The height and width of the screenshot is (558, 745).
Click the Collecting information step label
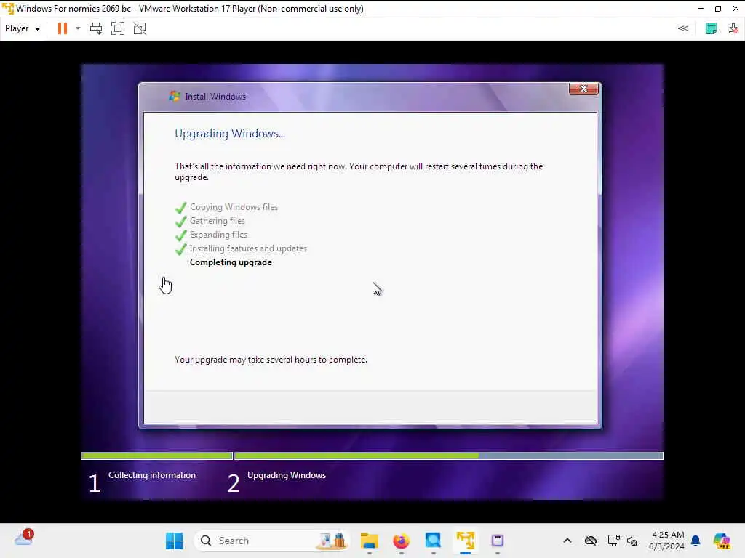(152, 475)
